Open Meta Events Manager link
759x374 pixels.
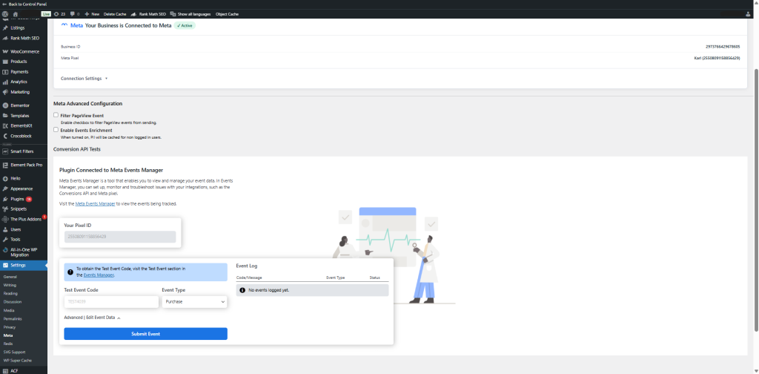coord(96,204)
